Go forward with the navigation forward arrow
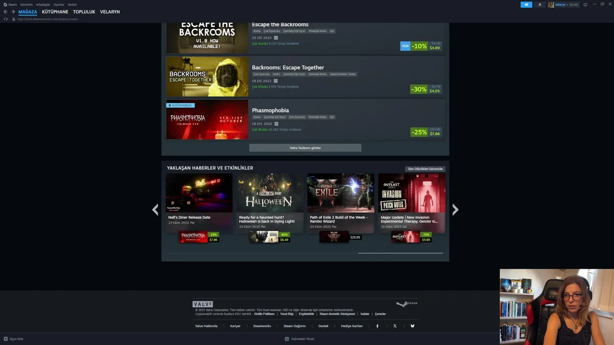The image size is (614, 345). (x=13, y=11)
